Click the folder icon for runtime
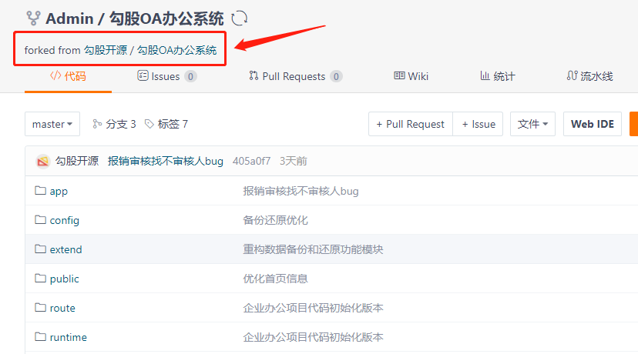This screenshot has width=638, height=354. coord(40,336)
